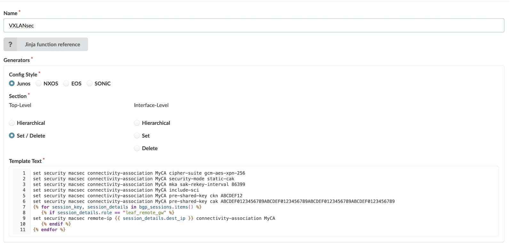This screenshot has height=243, width=512.
Task: Click the macsec remote-ip template line
Action: coord(154,218)
